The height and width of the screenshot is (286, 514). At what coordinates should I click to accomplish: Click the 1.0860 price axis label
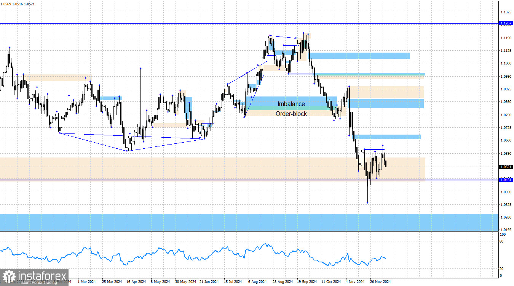(506, 102)
